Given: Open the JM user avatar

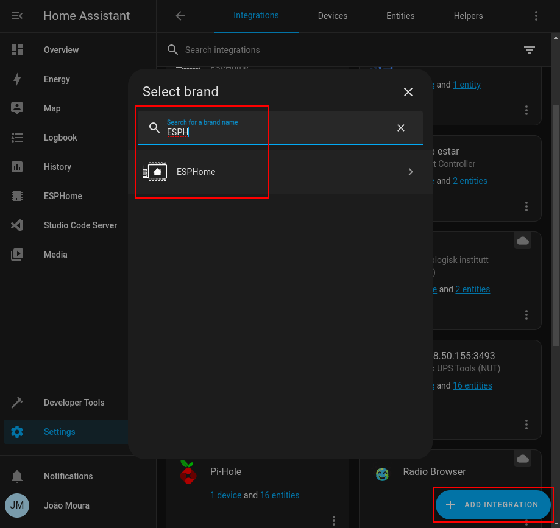Looking at the screenshot, I should coord(17,505).
